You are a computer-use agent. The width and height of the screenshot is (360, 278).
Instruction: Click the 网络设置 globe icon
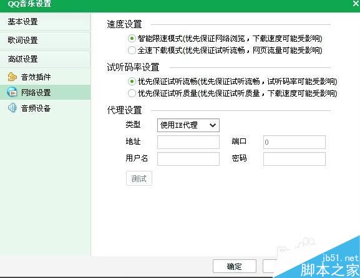(12, 92)
